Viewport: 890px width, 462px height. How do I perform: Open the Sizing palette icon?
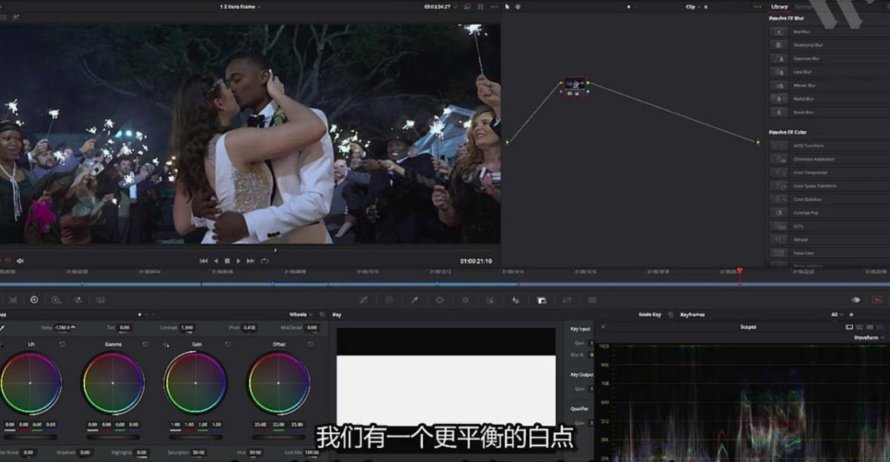point(567,300)
